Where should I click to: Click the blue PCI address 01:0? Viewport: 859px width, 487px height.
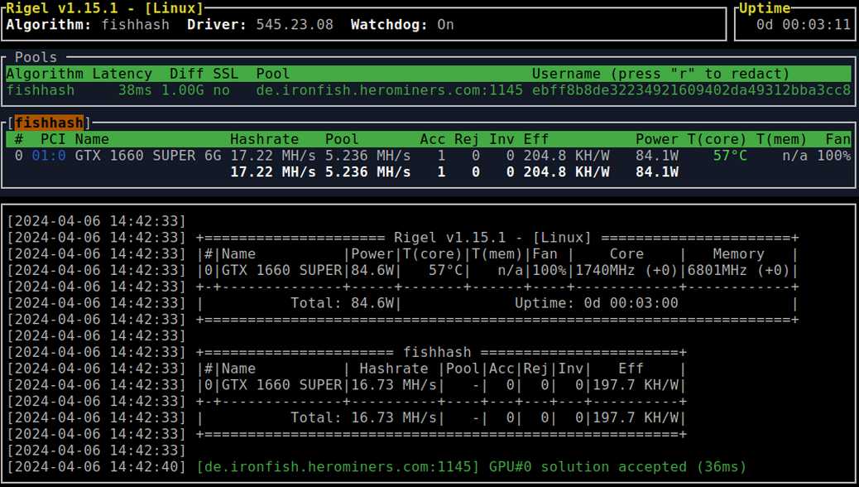coord(49,156)
